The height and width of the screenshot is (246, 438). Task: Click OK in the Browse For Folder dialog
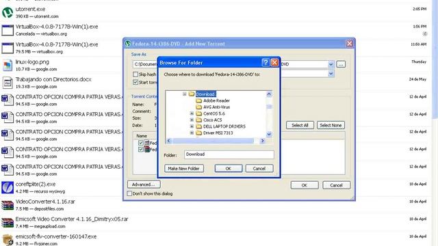point(228,169)
